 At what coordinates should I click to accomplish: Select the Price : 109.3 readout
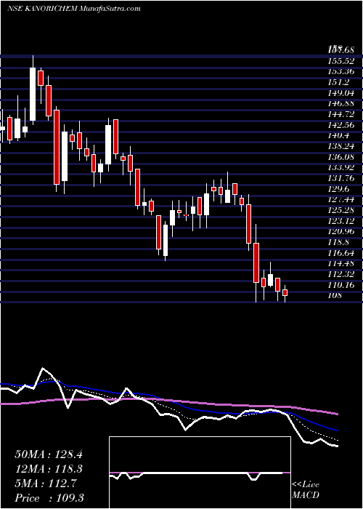coord(49,498)
